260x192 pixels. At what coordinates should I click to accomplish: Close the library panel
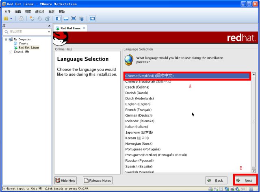pos(49,26)
